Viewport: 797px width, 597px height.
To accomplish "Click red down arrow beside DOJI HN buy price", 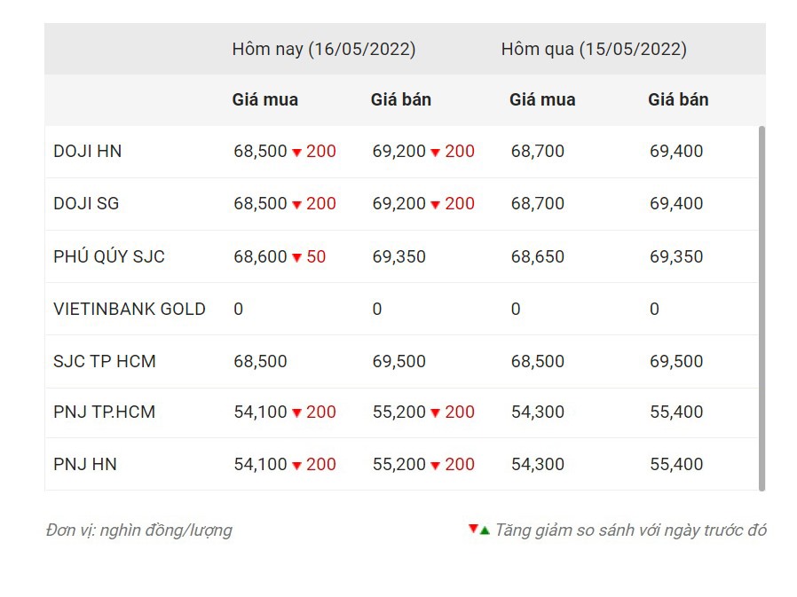I will point(297,153).
